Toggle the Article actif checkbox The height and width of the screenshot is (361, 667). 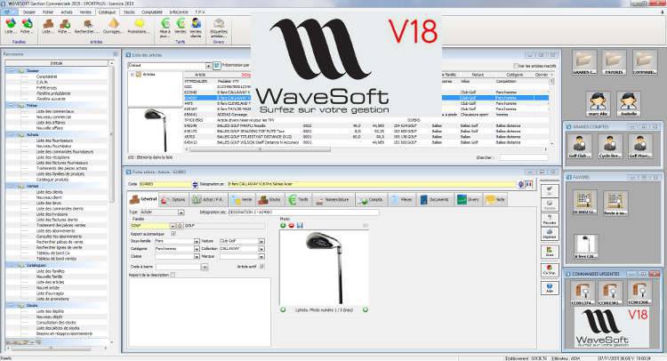click(x=261, y=267)
